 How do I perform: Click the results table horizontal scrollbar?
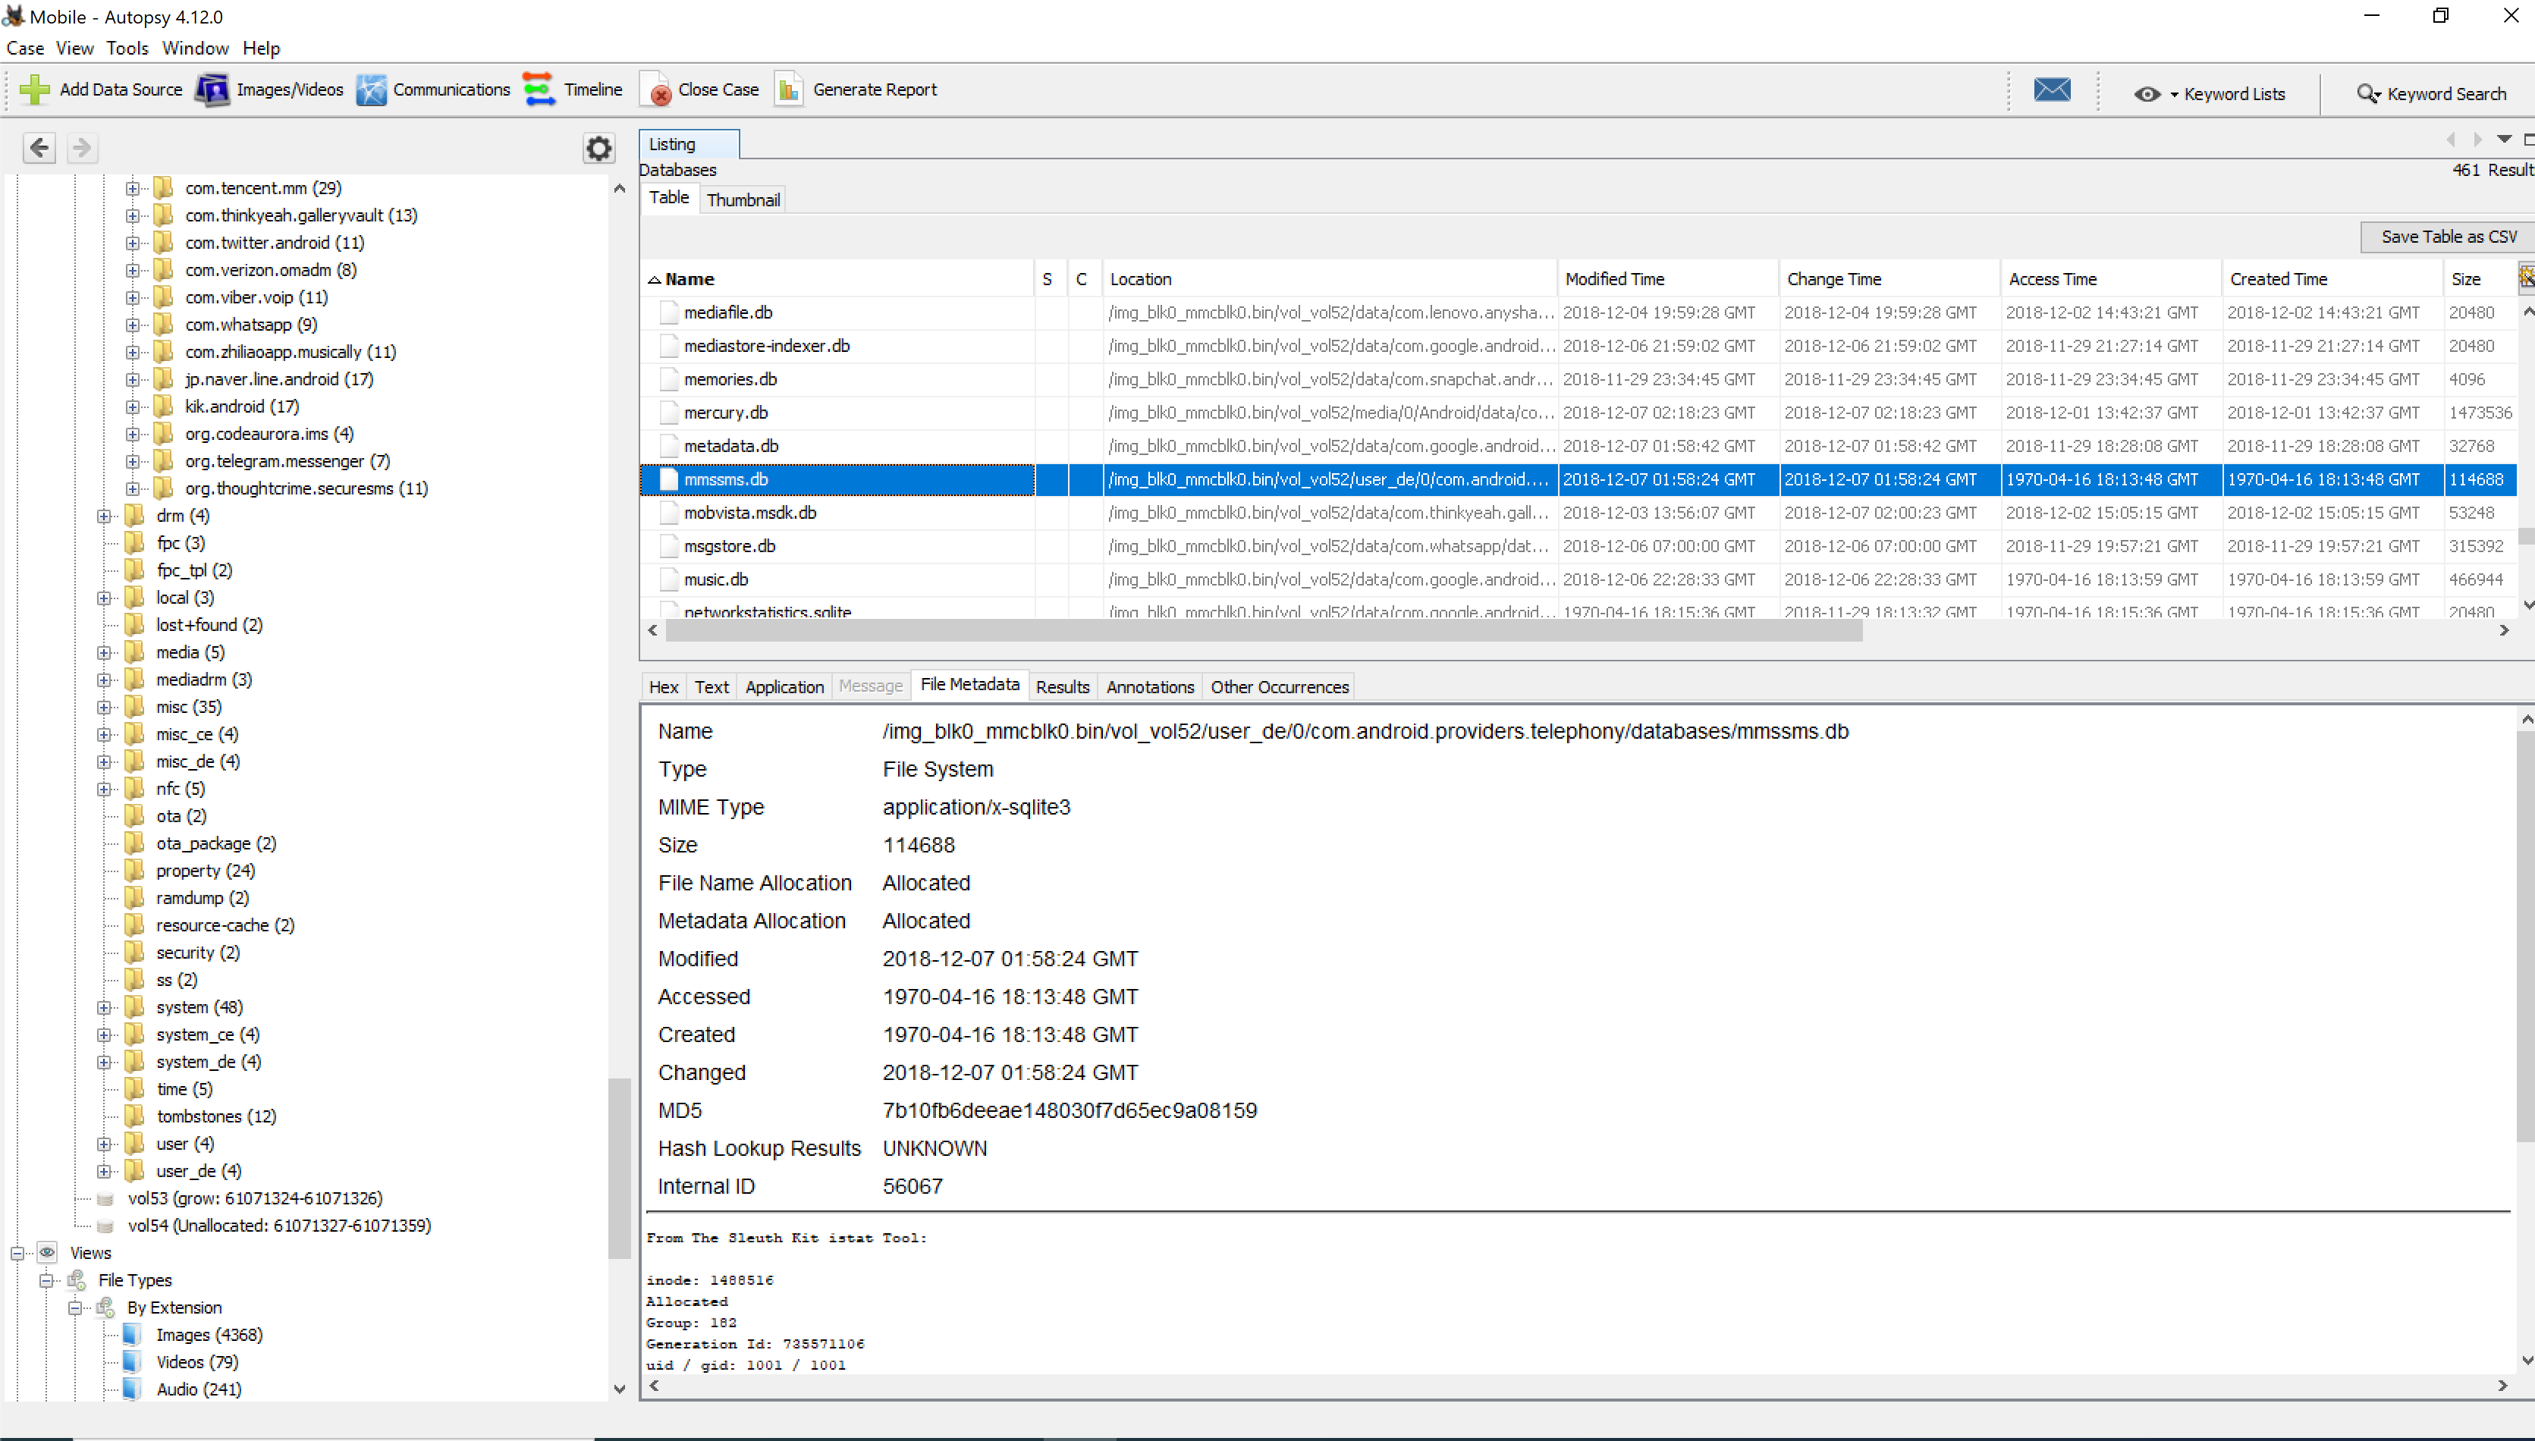point(1264,632)
